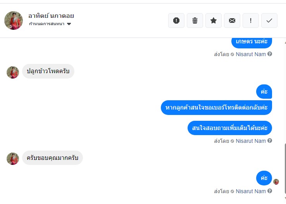Open the top Nisarut Nam sender link

point(251,54)
